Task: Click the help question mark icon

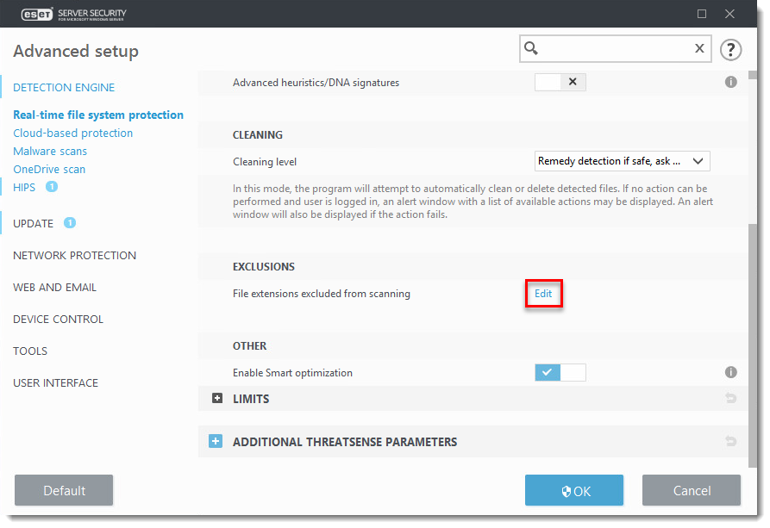Action: point(730,49)
